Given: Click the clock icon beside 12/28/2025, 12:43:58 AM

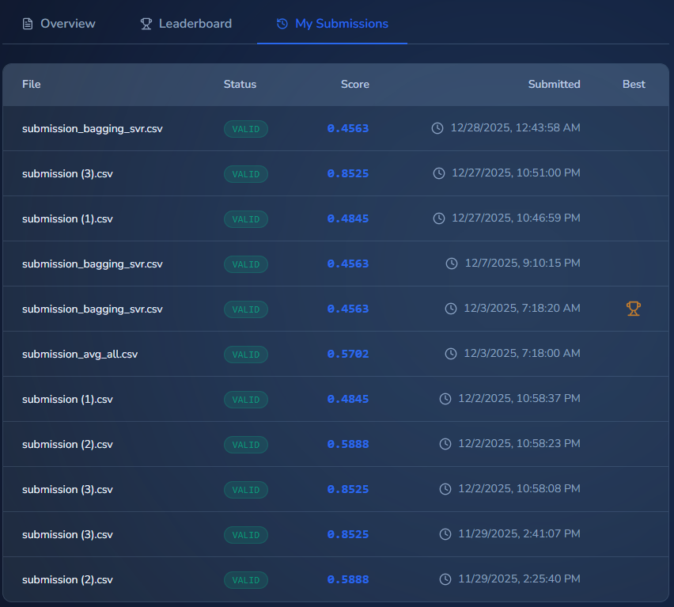Looking at the screenshot, I should coord(437,128).
